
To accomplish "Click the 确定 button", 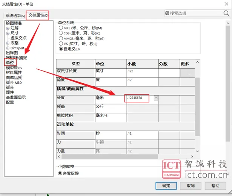I will pos(166,186).
